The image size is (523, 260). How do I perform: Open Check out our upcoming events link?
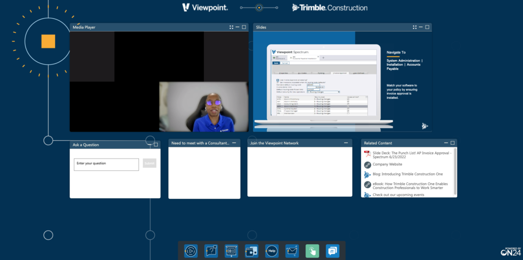398,195
